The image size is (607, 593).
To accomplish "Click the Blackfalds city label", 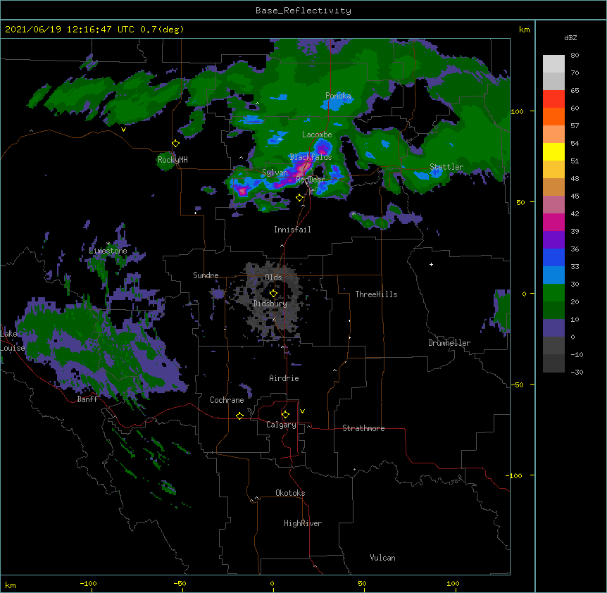I will pyautogui.click(x=311, y=157).
